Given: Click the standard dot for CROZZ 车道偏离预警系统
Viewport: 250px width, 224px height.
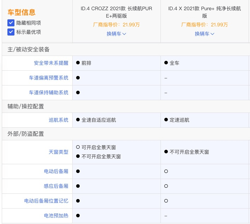Looking at the screenshot, I should [x=78, y=78].
